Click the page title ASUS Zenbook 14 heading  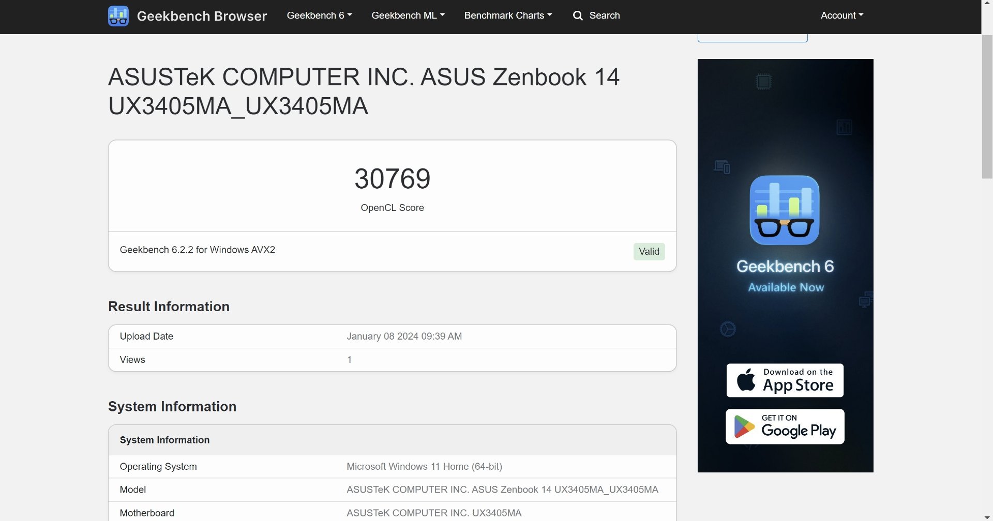click(x=364, y=91)
